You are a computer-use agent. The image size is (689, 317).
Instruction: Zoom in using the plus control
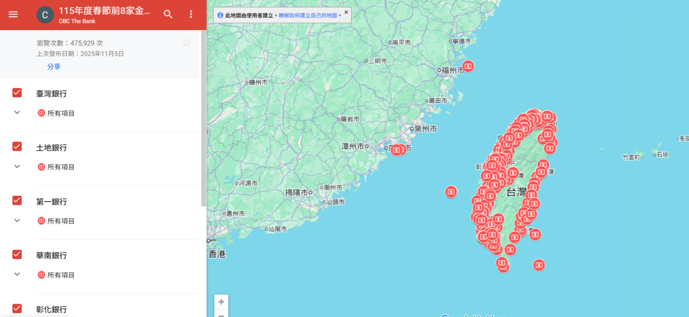click(221, 302)
